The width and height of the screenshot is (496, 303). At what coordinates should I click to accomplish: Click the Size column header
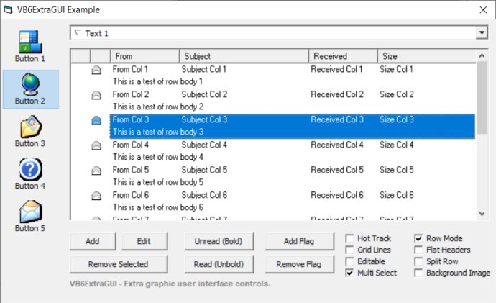click(x=426, y=56)
